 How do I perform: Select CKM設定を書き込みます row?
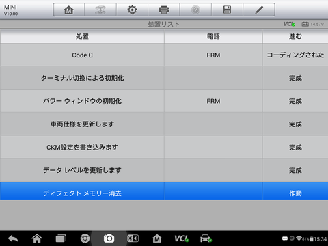click(164, 147)
